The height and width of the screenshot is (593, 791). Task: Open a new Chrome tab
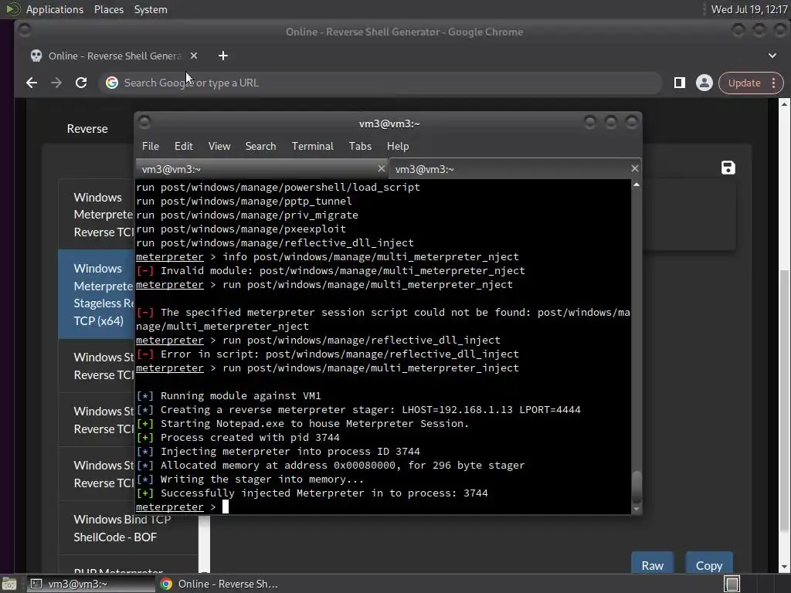click(x=223, y=56)
